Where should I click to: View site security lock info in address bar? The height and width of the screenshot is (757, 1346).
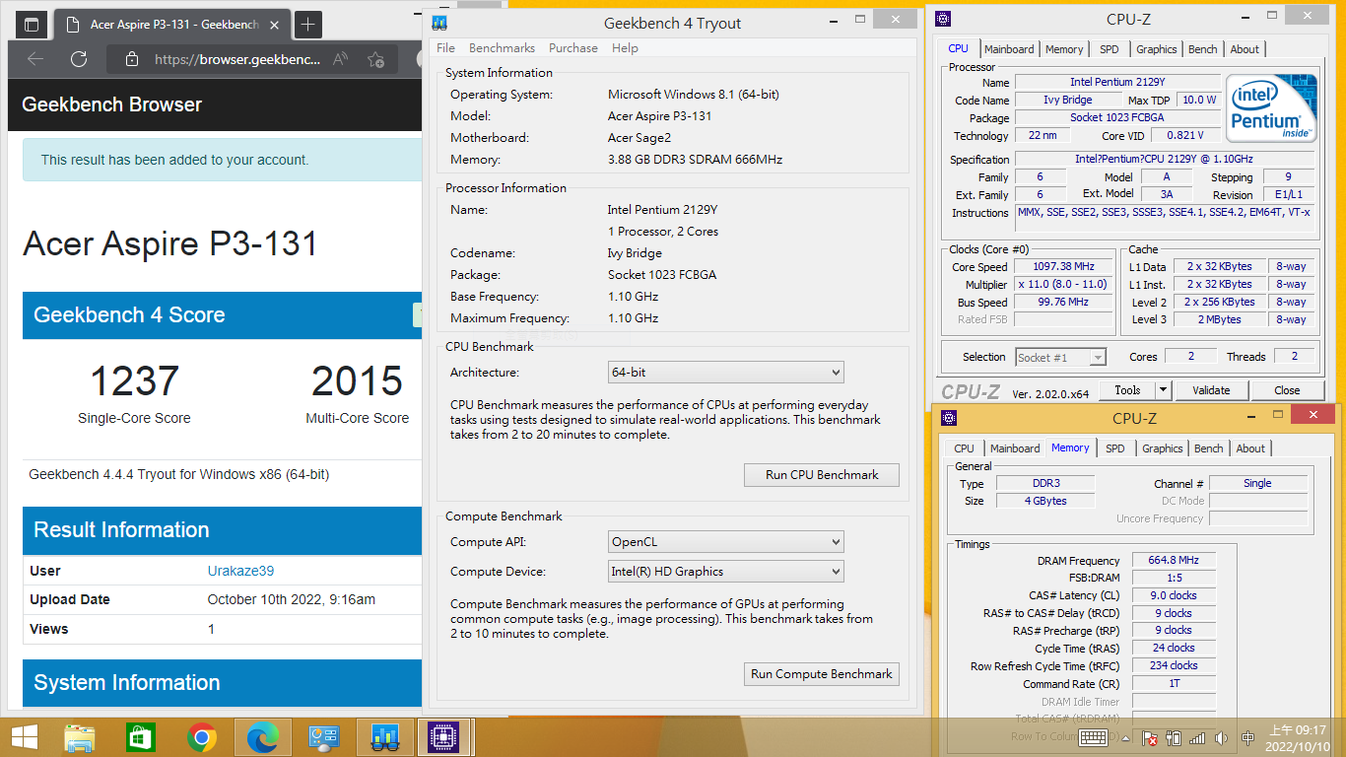pyautogui.click(x=132, y=59)
